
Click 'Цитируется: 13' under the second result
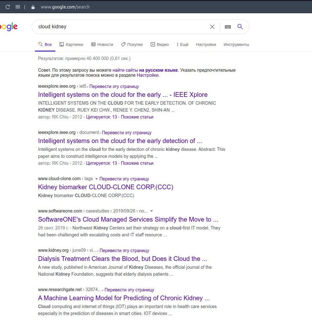[102, 163]
